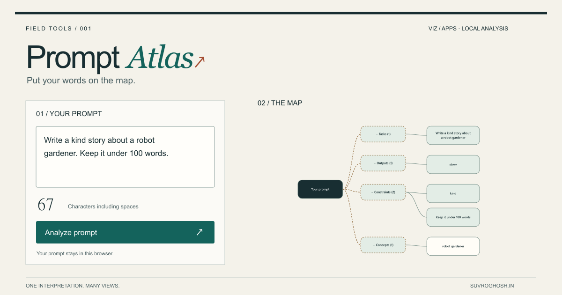The image size is (562, 295).
Task: Click the Prompt Atlas title
Action: (x=110, y=58)
